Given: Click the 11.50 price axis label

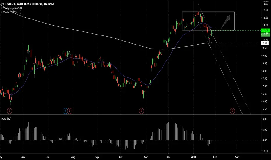Looking at the screenshot, I should [265, 18].
